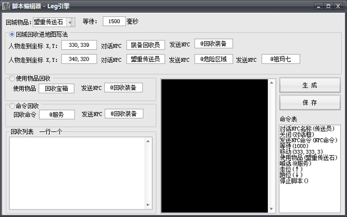The height and width of the screenshot is (217, 347).
Task: Click the 330,339 coordinate field
Action: click(x=79, y=45)
